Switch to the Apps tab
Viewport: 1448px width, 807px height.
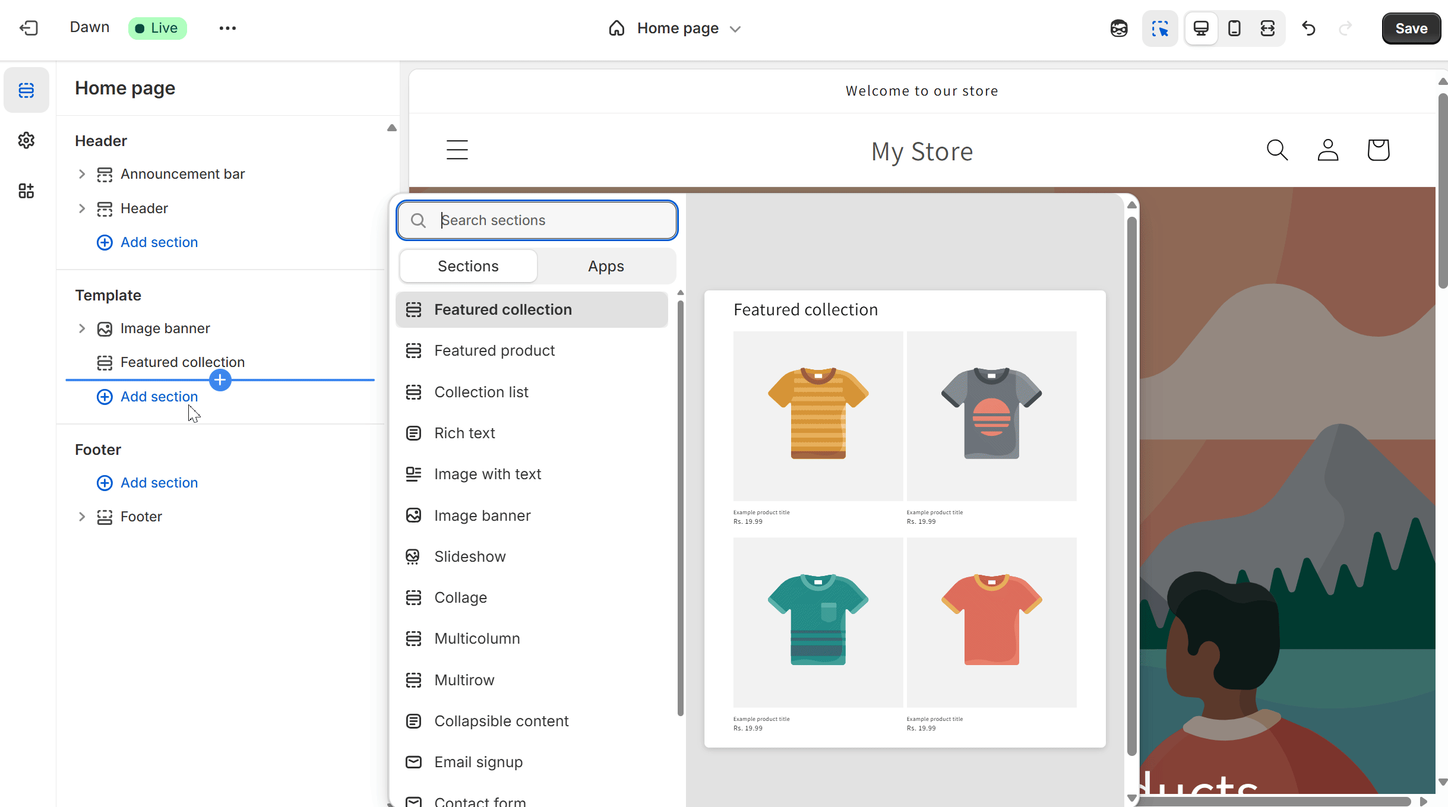pos(606,266)
